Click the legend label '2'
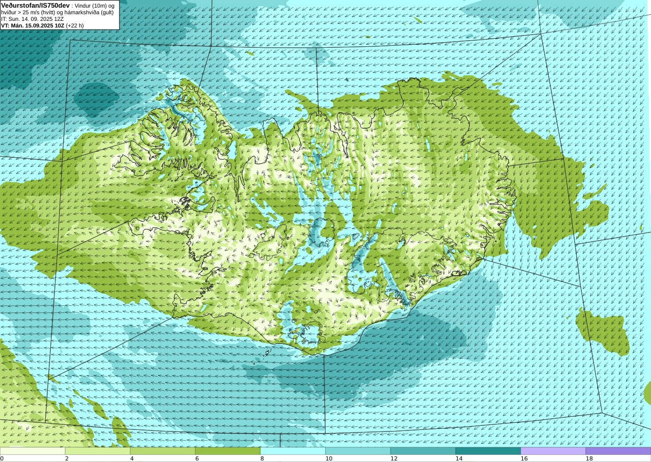The width and height of the screenshot is (651, 462). (x=67, y=458)
